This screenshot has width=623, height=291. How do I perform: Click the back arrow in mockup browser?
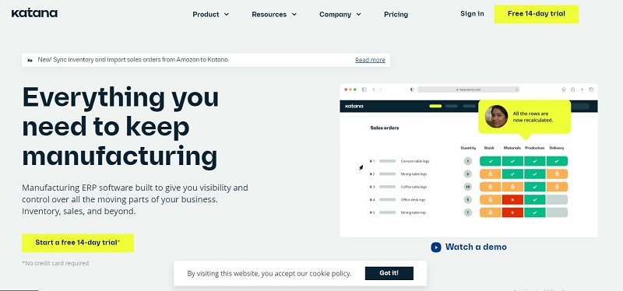pos(374,89)
